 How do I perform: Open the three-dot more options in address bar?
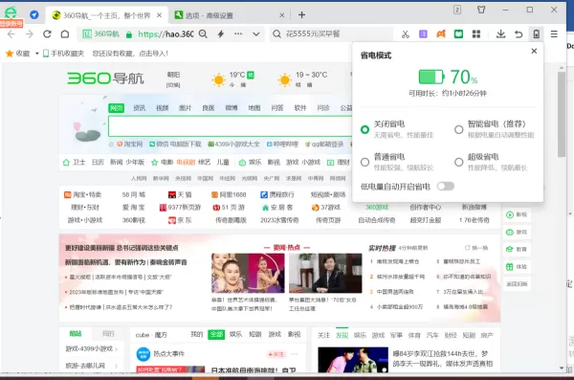pyautogui.click(x=238, y=34)
